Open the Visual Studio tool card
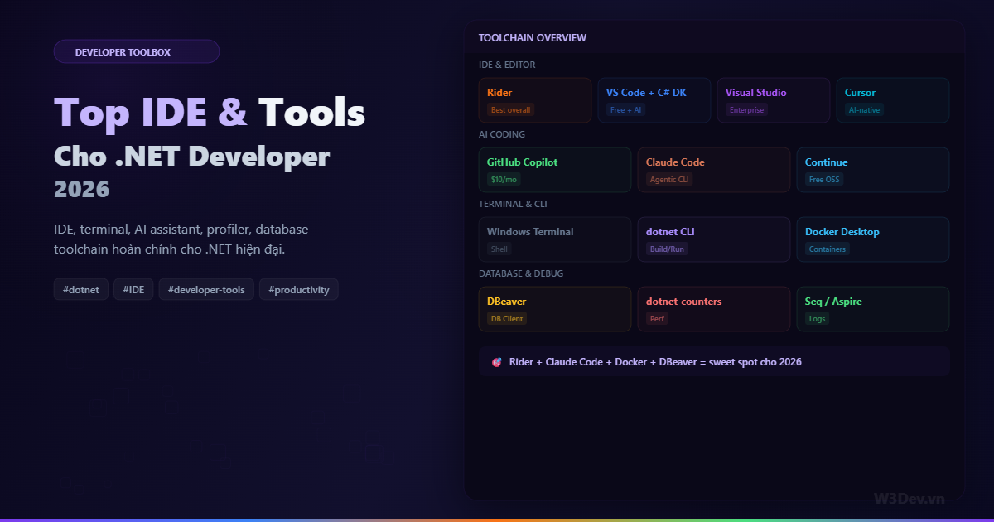 [773, 99]
